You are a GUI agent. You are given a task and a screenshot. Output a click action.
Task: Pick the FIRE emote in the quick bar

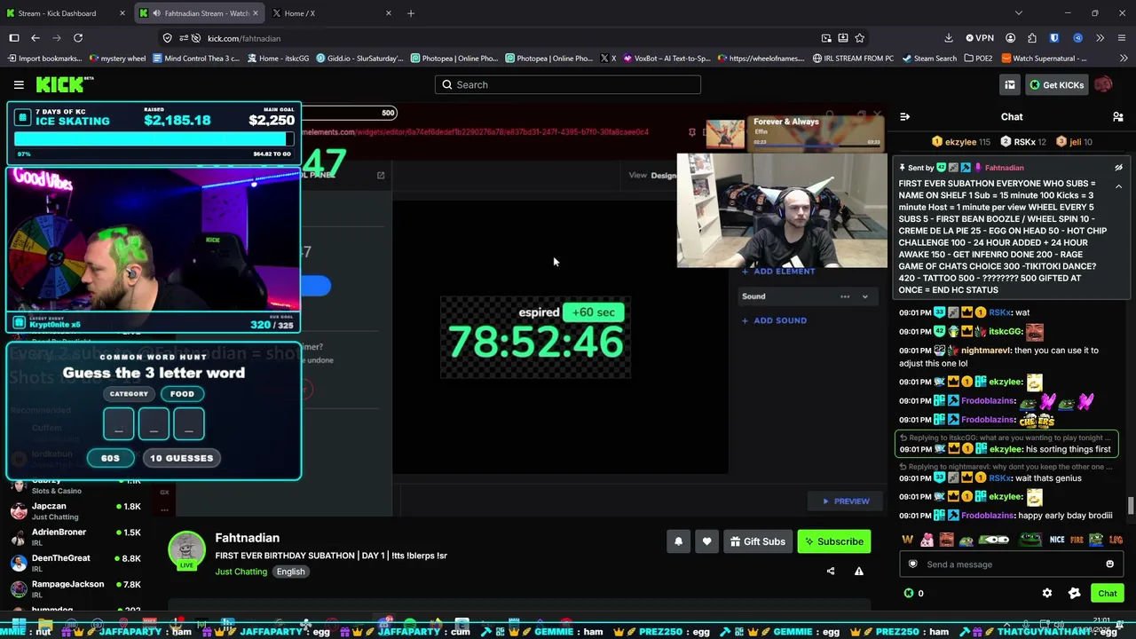(1077, 540)
